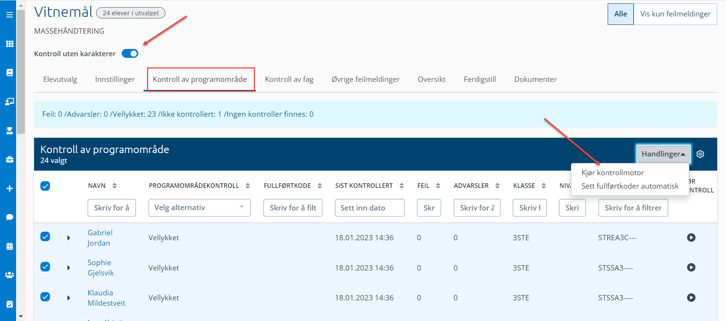Click sidebar scrollbar down arrow
Image resolution: width=726 pixels, height=321 pixels.
21,316
